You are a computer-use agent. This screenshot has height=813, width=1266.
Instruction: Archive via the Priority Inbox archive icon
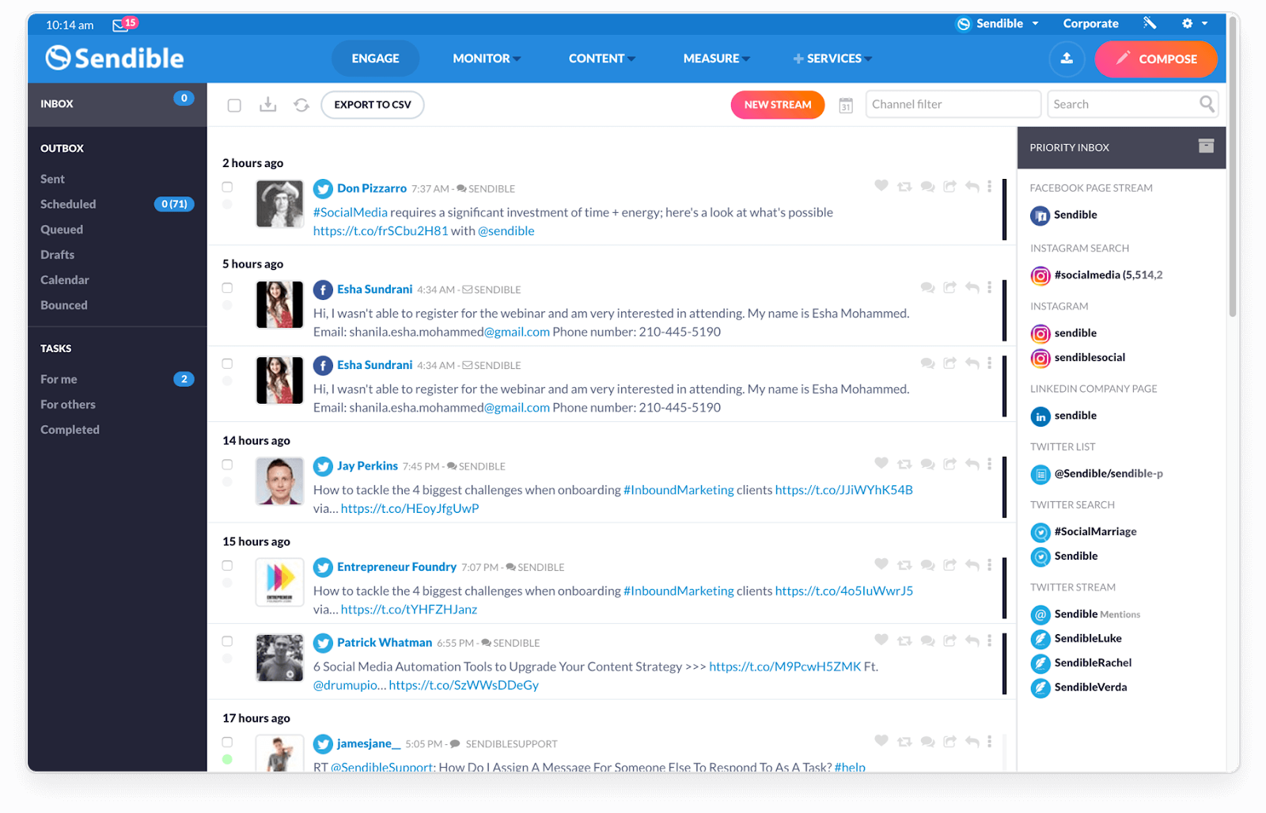1206,146
